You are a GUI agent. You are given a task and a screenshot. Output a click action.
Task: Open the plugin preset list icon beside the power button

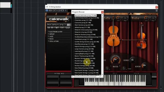click(50, 10)
